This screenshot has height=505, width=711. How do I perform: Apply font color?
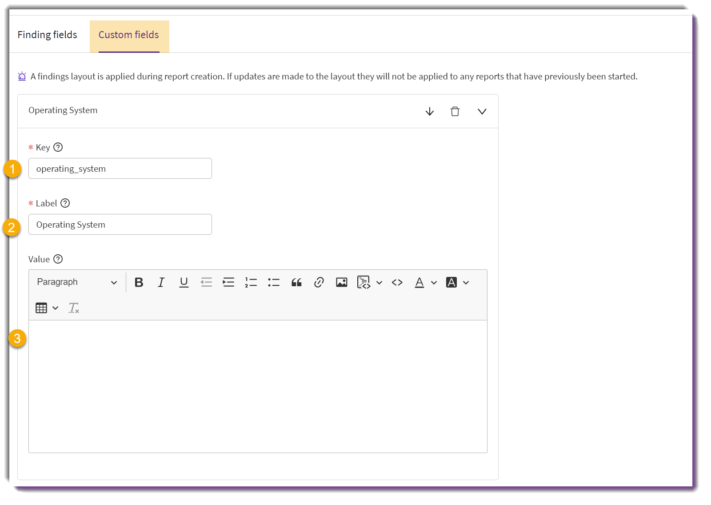point(419,282)
